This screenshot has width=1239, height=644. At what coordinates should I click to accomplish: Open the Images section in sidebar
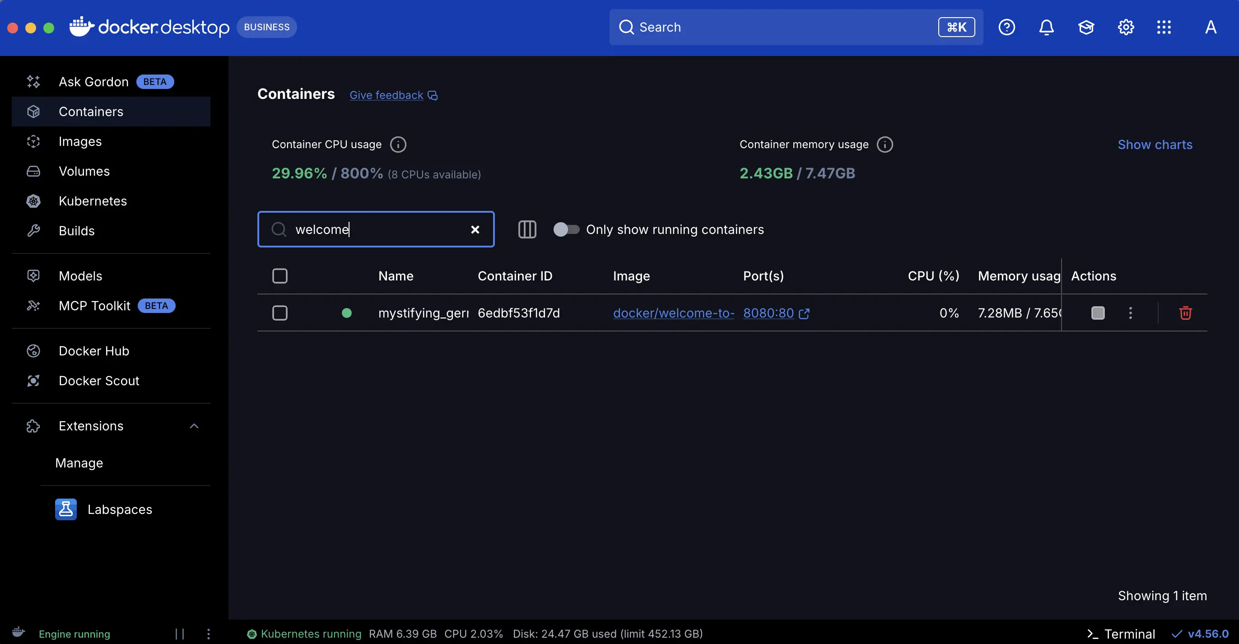pos(80,141)
